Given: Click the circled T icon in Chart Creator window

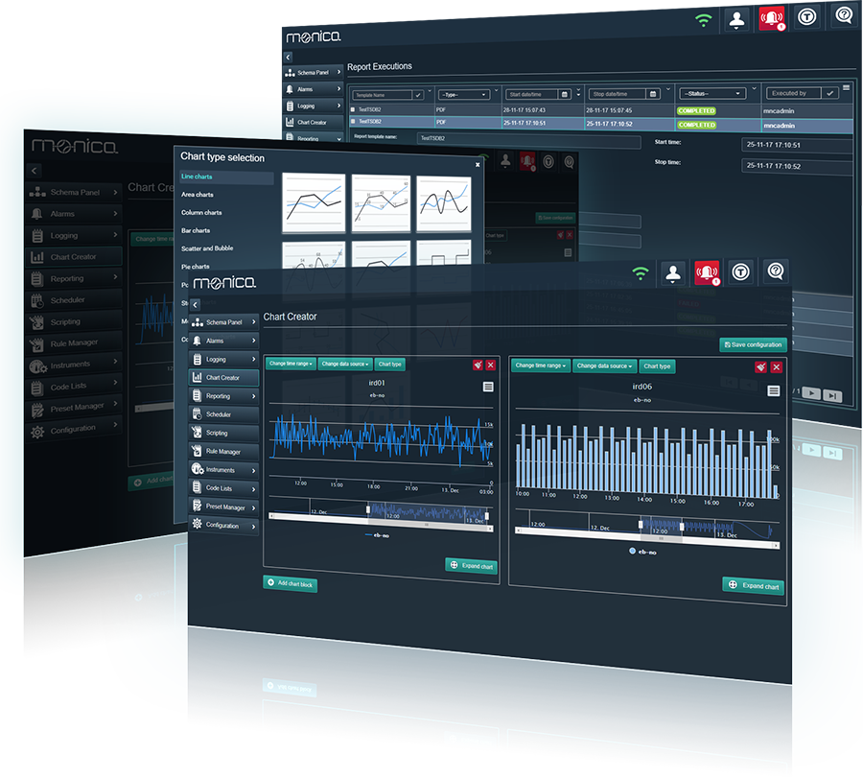Looking at the screenshot, I should (x=741, y=272).
